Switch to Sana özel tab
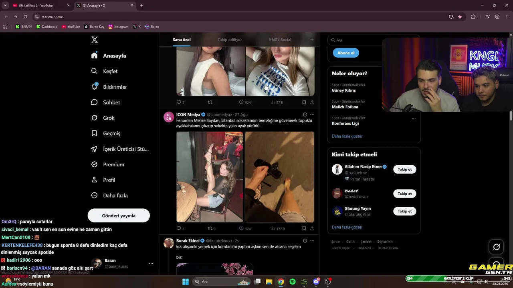 tap(182, 40)
